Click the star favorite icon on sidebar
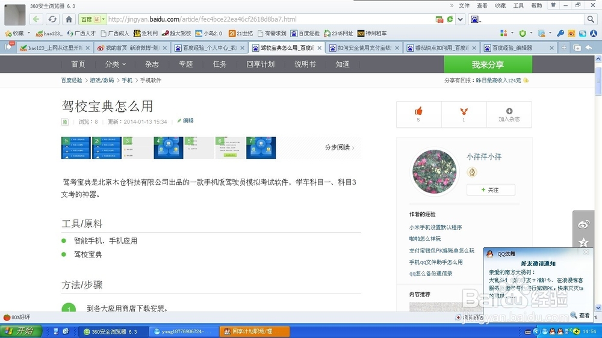Image resolution: width=602 pixels, height=338 pixels. coord(583,242)
